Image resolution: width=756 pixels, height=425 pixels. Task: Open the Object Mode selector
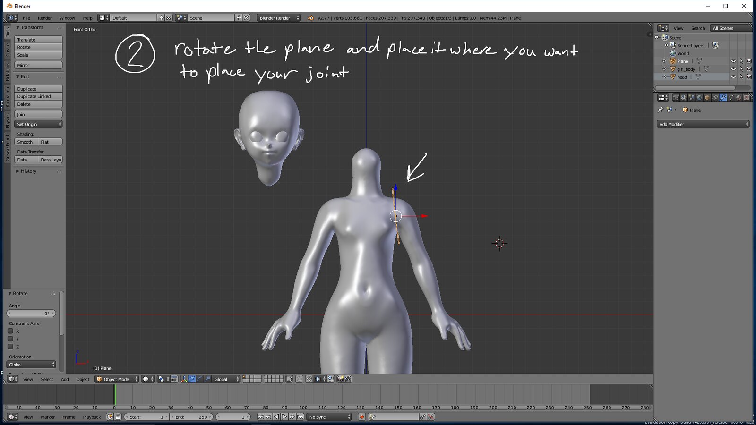tap(117, 379)
